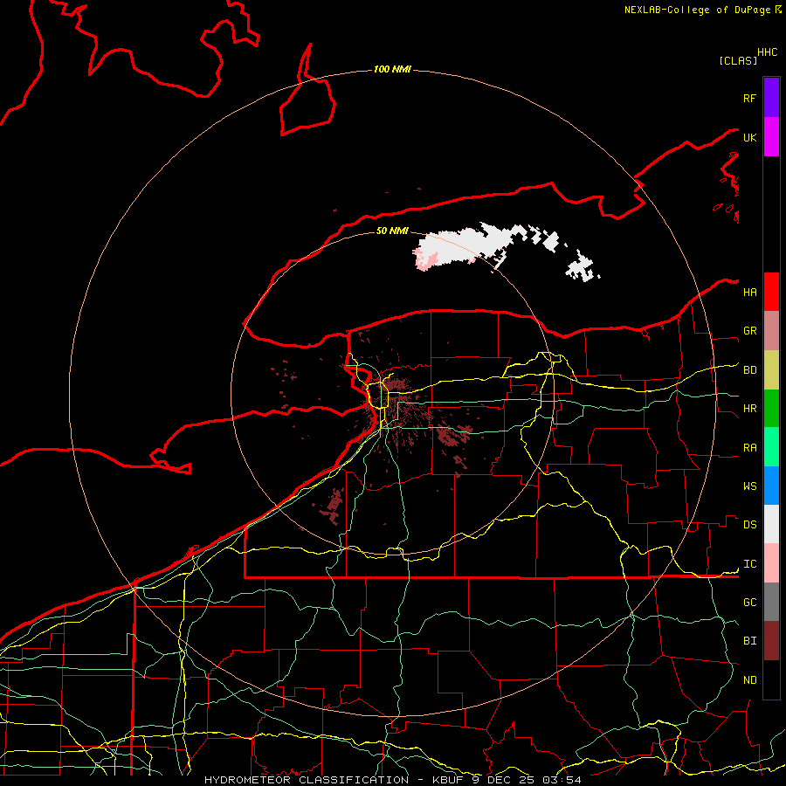786x786 pixels.
Task: Click the IC legend label
Action: click(x=749, y=564)
